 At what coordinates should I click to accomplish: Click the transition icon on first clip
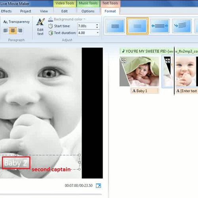click(124, 61)
